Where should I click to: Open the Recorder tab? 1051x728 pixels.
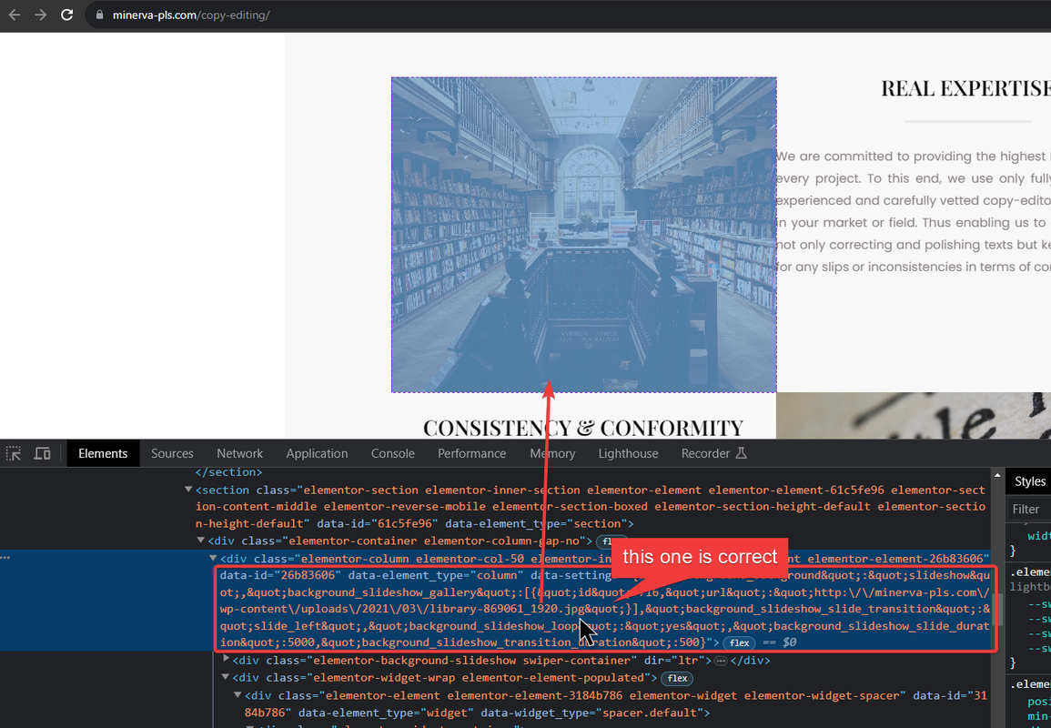click(713, 454)
